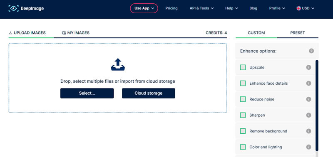Image resolution: width=333 pixels, height=157 pixels.
Task: Tick the Sharpen checkbox
Action: click(x=243, y=115)
